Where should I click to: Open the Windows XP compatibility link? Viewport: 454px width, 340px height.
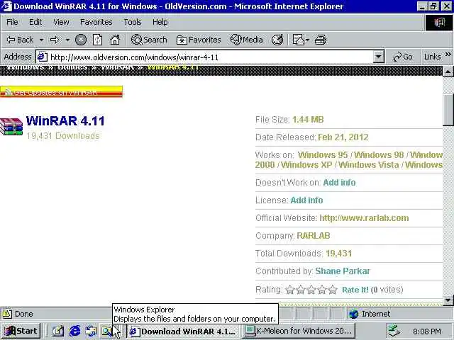coord(306,165)
